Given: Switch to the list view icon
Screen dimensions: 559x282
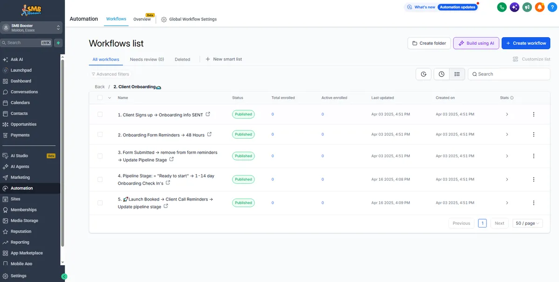Looking at the screenshot, I should pyautogui.click(x=457, y=74).
